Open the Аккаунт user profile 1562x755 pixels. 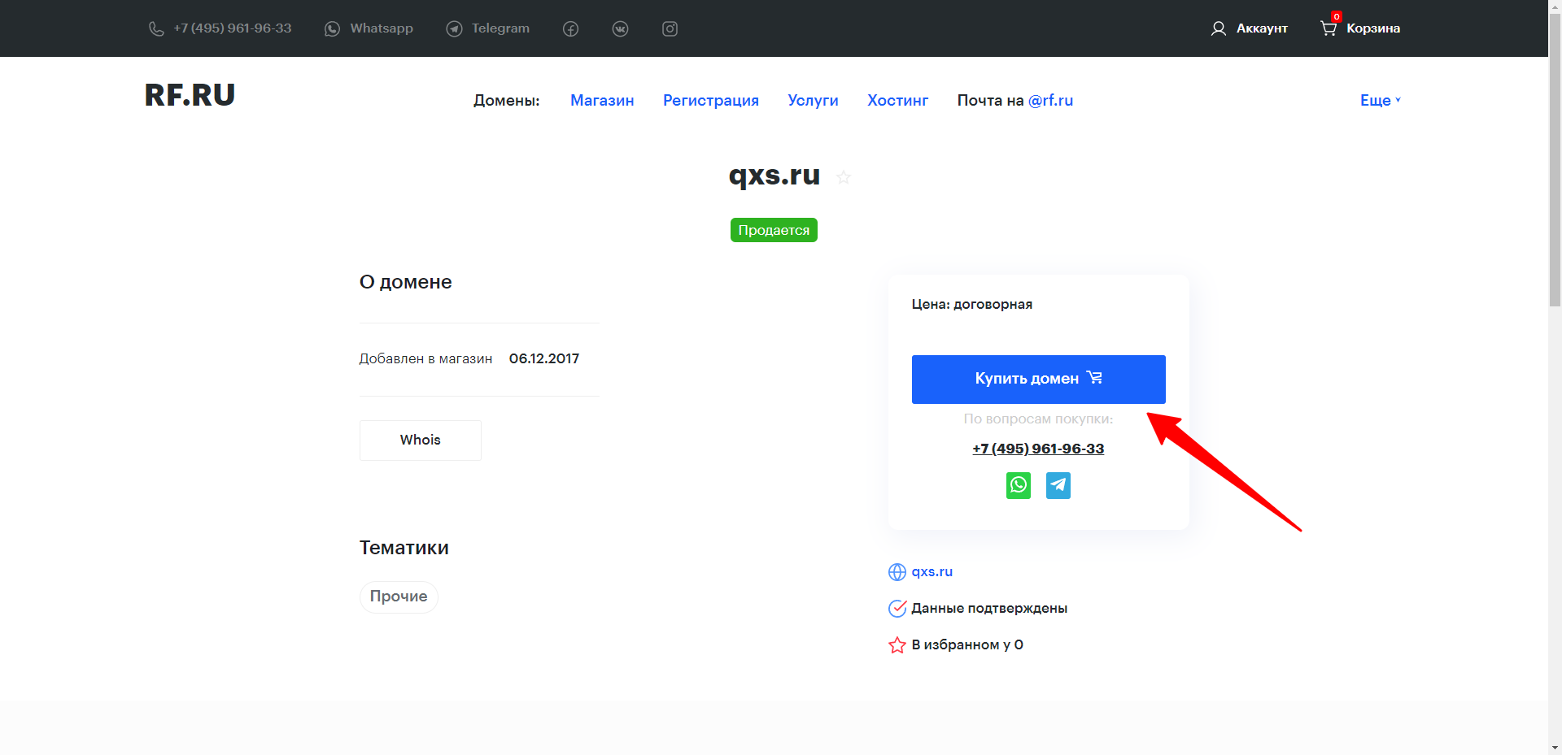pyautogui.click(x=1250, y=28)
